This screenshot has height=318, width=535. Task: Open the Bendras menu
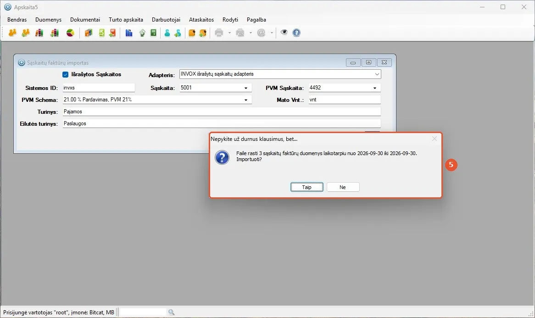click(x=17, y=20)
